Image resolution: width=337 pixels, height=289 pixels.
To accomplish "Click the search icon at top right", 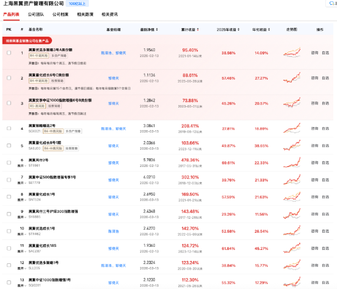I will (x=331, y=4).
